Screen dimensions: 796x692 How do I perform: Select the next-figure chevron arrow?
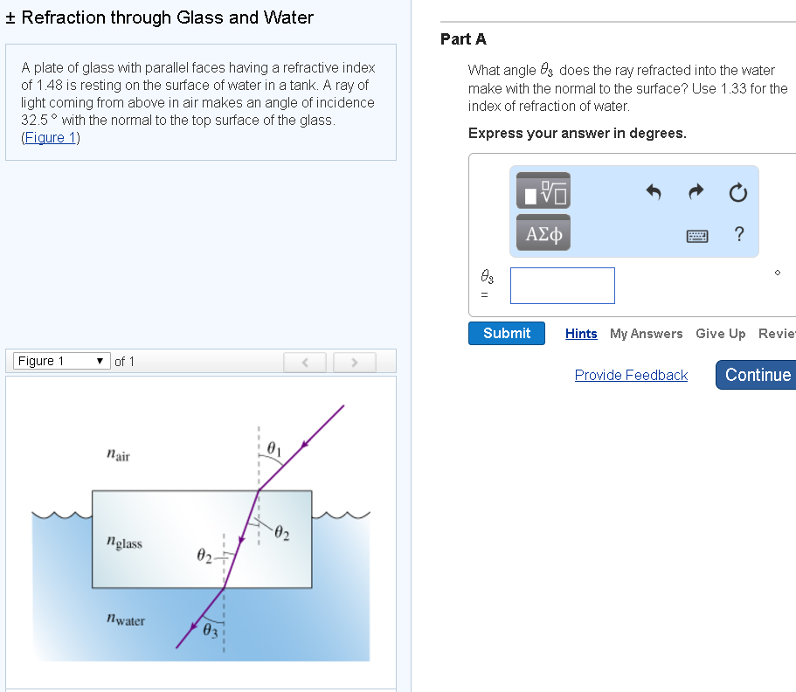coord(354,361)
